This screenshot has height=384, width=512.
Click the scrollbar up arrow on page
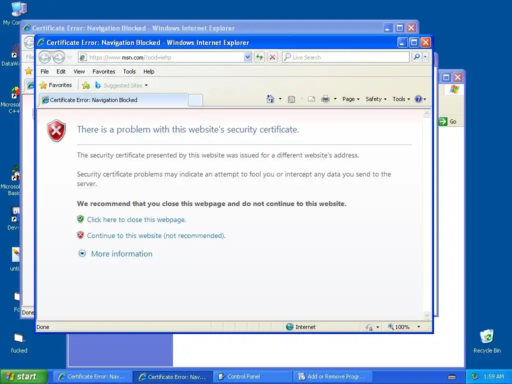point(427,113)
